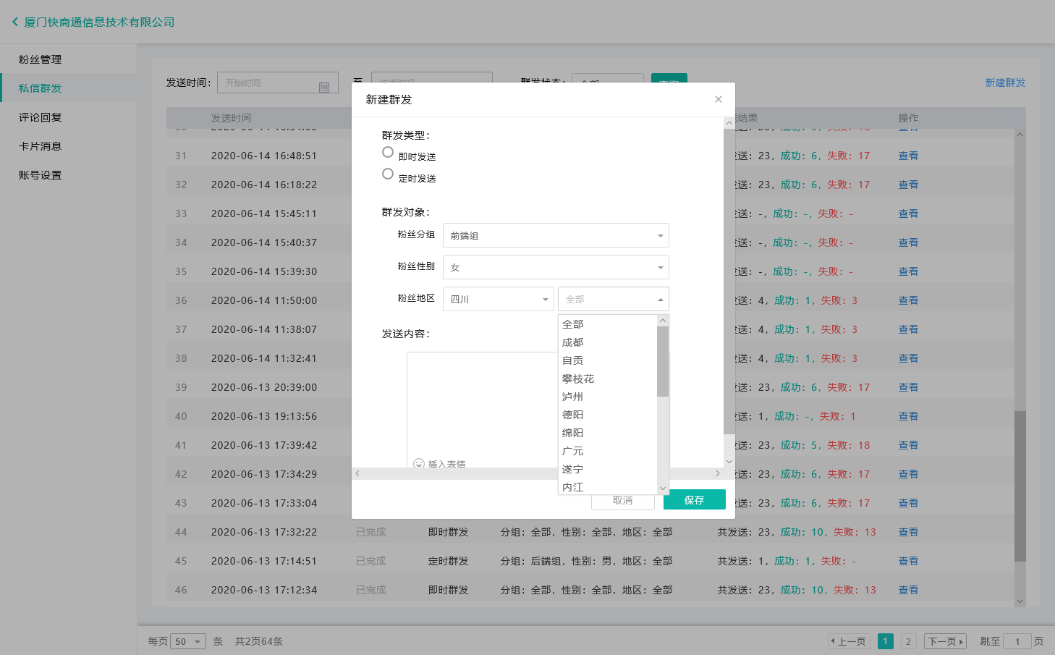Click the 插入表情 emoji icon
1055x655 pixels.
[418, 463]
